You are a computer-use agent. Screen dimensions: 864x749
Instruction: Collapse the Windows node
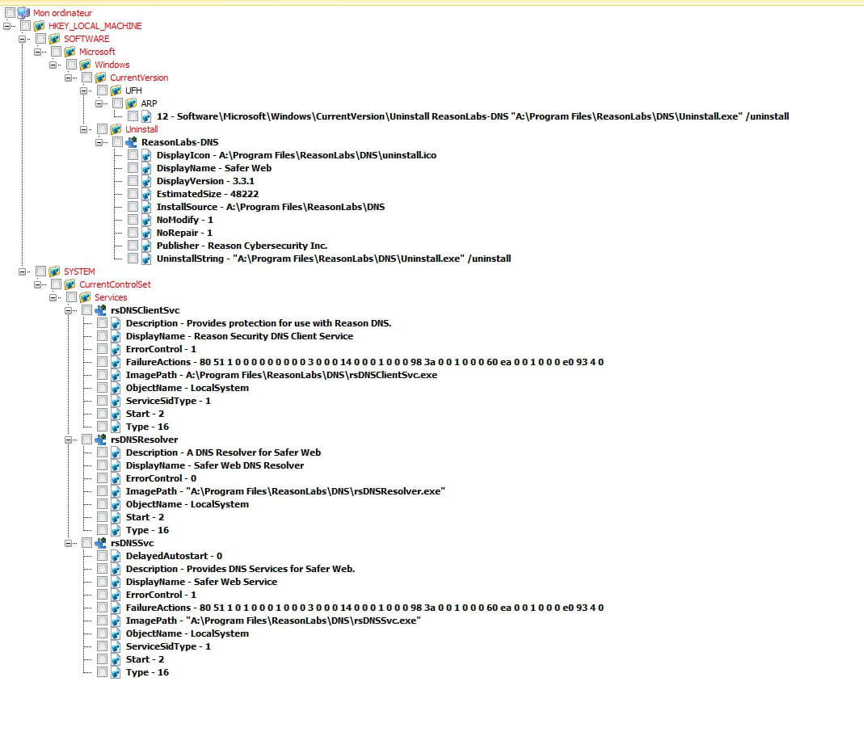click(x=53, y=65)
